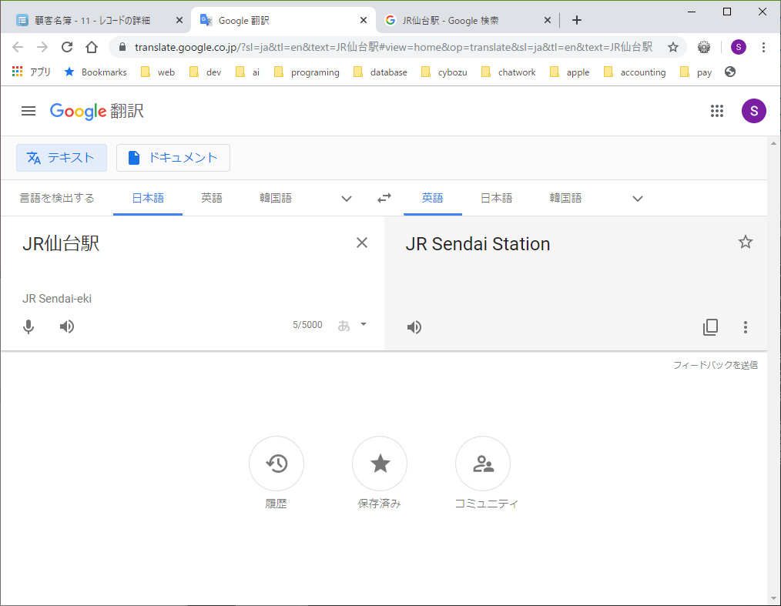Open the Bookmarks star folder

coord(96,72)
